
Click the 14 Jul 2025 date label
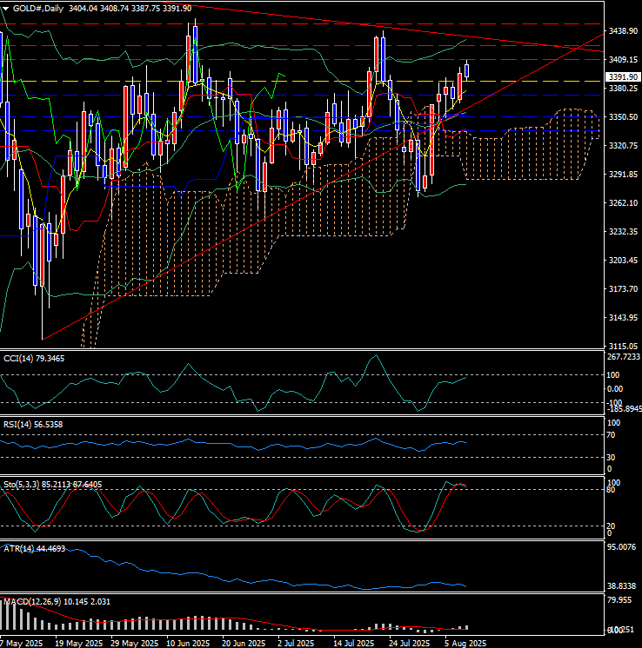[x=354, y=644]
